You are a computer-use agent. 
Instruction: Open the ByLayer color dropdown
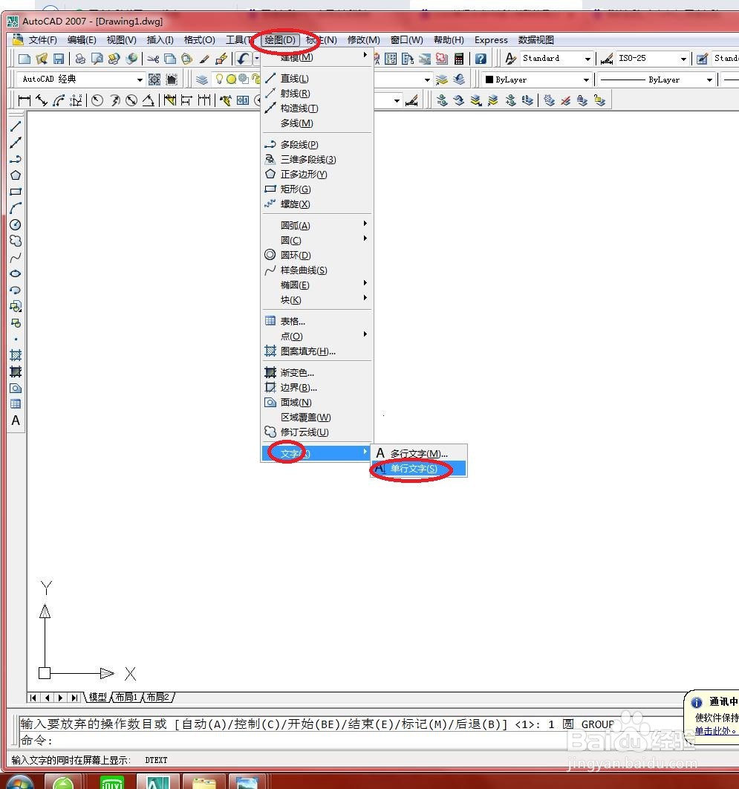tap(586, 79)
